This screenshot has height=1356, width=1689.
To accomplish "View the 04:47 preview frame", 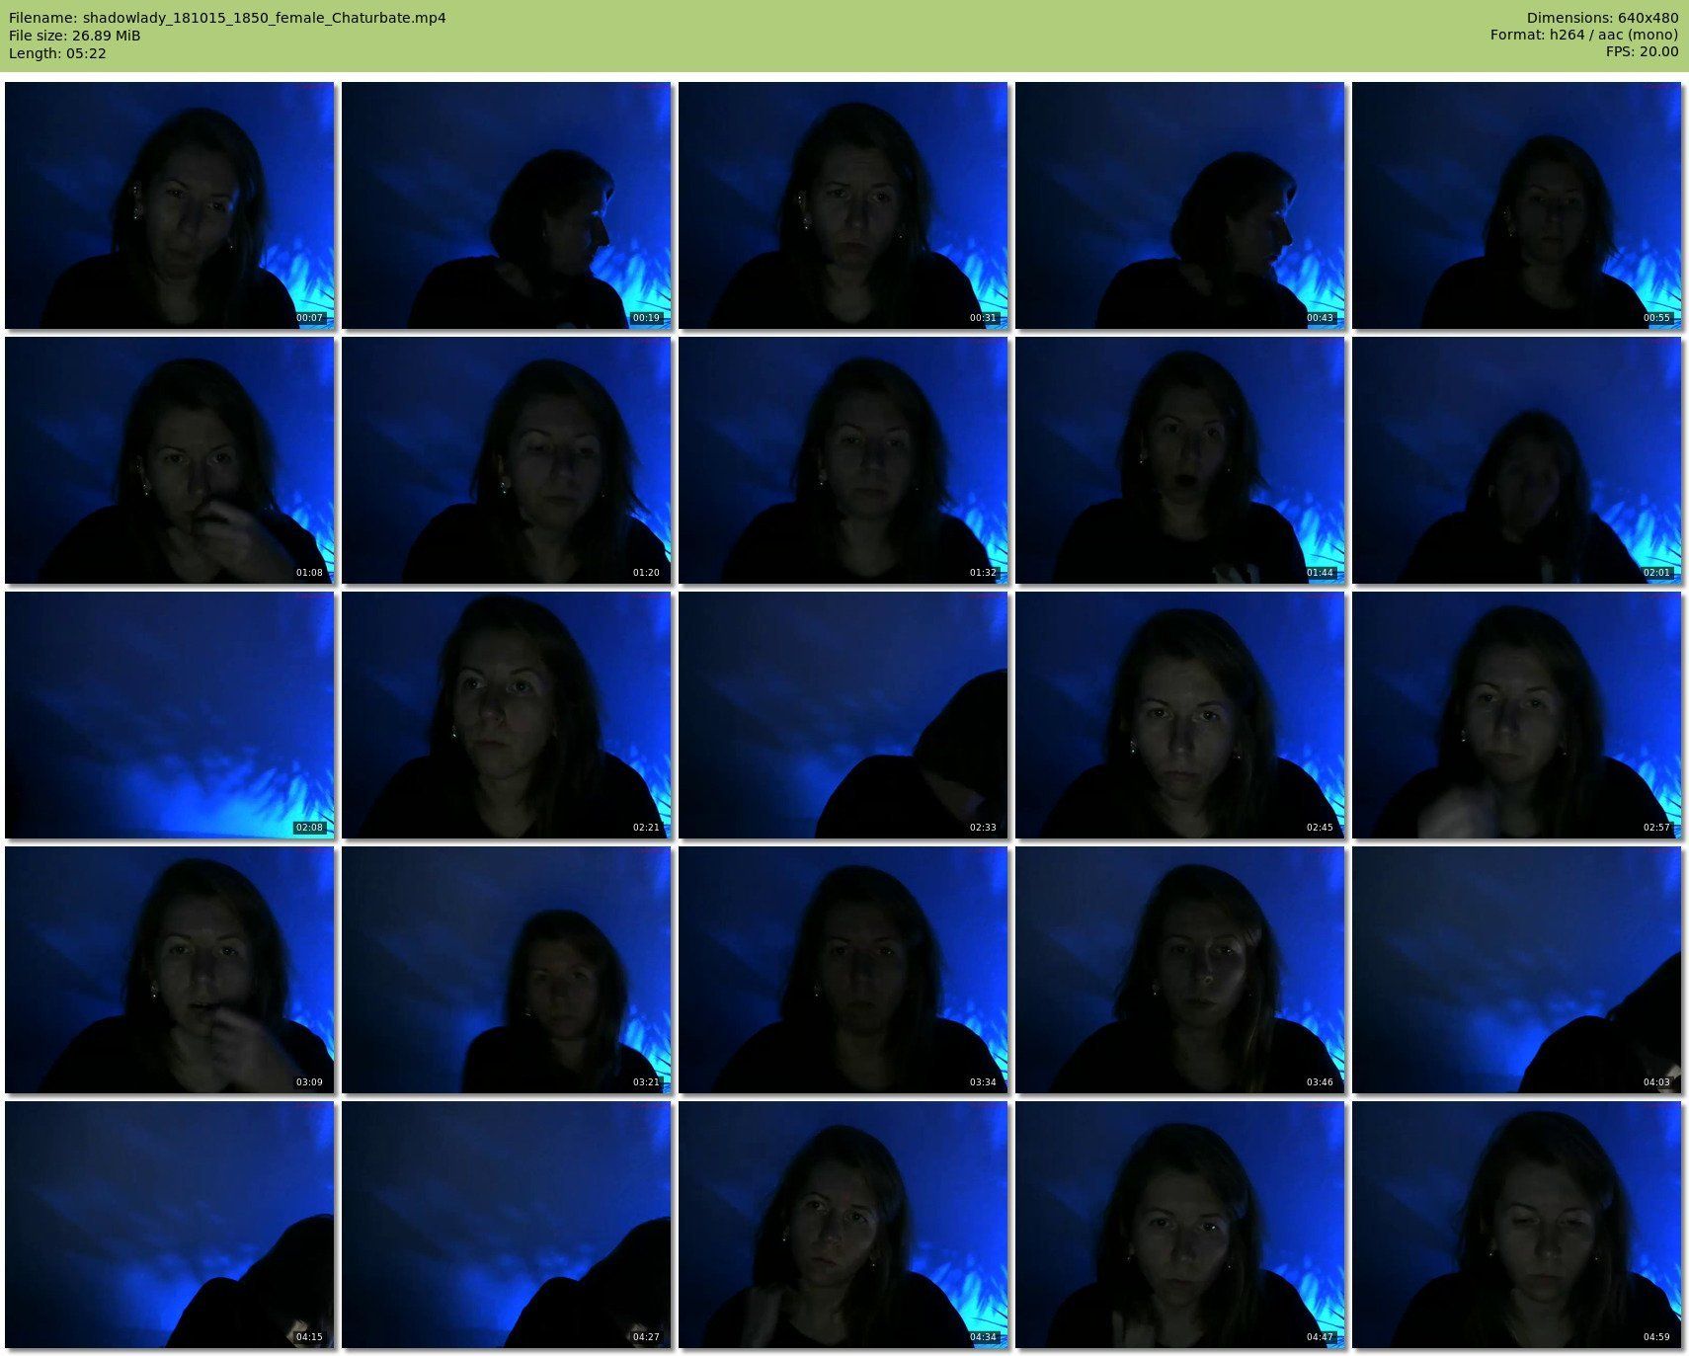I will click(1179, 1225).
